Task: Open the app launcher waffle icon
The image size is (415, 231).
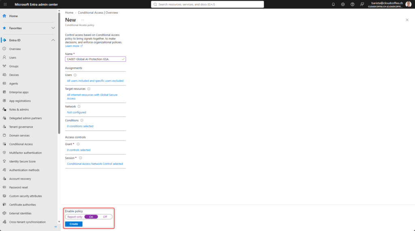Action: tap(5, 4)
